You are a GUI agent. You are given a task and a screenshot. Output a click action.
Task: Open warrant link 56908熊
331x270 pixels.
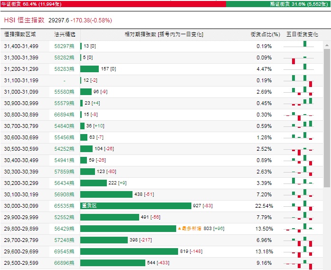tap(64, 194)
